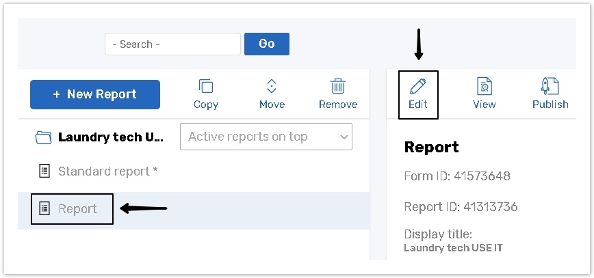
Task: Select 'Standard report *' in the list
Action: (x=107, y=171)
